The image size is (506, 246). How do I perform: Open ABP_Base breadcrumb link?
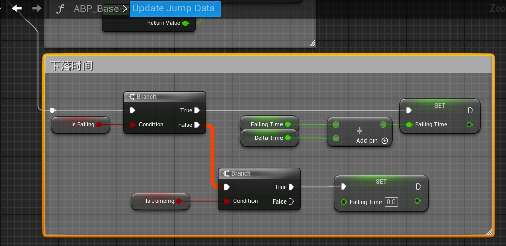[x=96, y=9]
